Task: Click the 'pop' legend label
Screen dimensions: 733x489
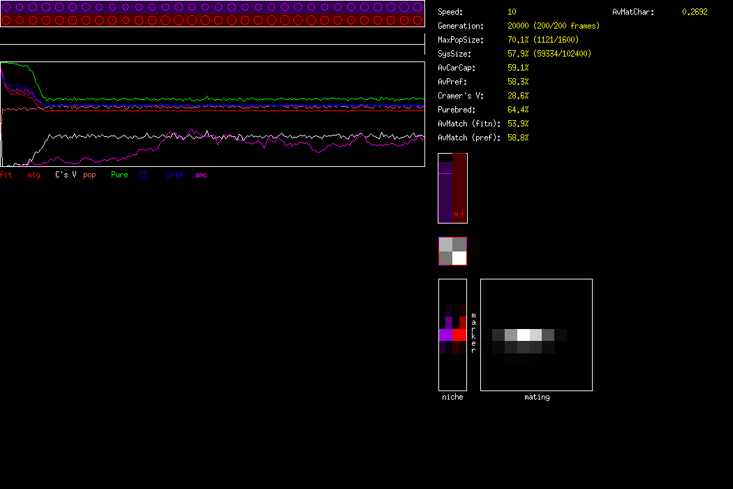Action: 89,175
